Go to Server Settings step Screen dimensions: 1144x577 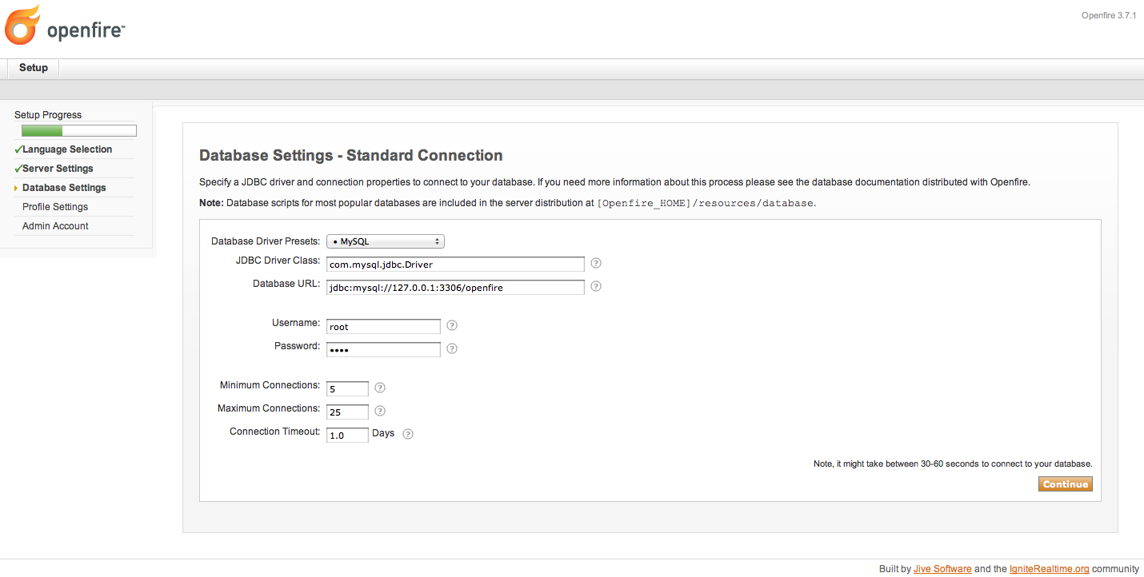tap(58, 169)
